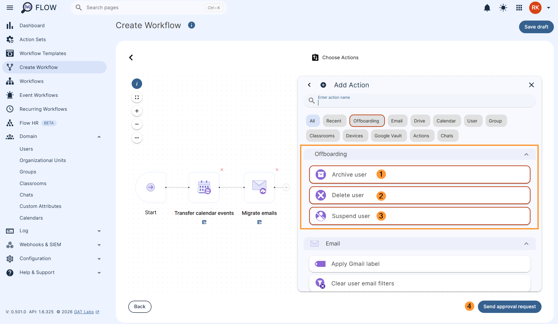Image resolution: width=558 pixels, height=324 pixels.
Task: Show canvas info button
Action: pyautogui.click(x=137, y=84)
